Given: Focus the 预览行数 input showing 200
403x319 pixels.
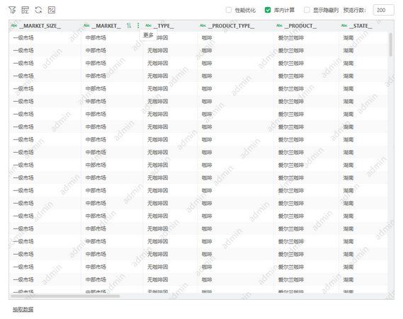Looking at the screenshot, I should (x=383, y=10).
